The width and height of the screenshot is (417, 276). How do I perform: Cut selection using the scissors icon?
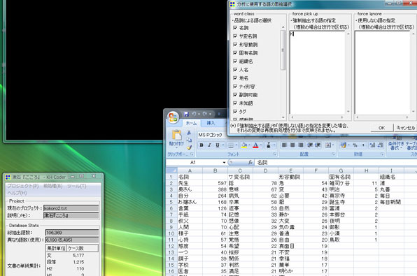(x=189, y=132)
